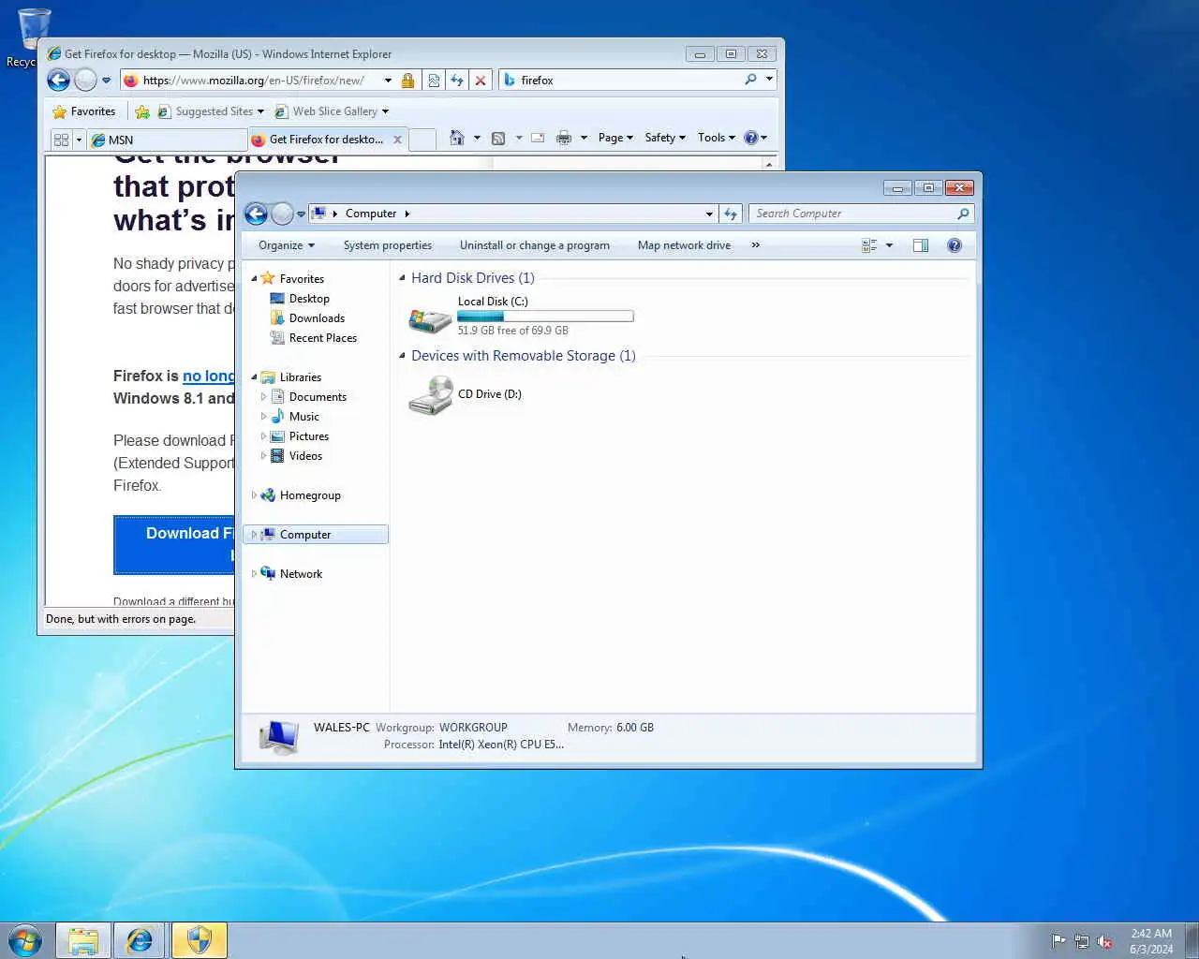1199x959 pixels.
Task: Click the IE search magnifier icon
Action: (x=750, y=80)
